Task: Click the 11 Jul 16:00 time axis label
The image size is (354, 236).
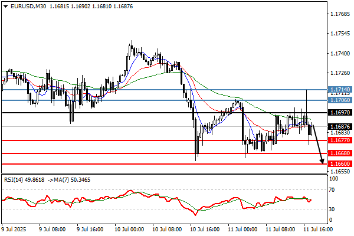Action: 318,230
